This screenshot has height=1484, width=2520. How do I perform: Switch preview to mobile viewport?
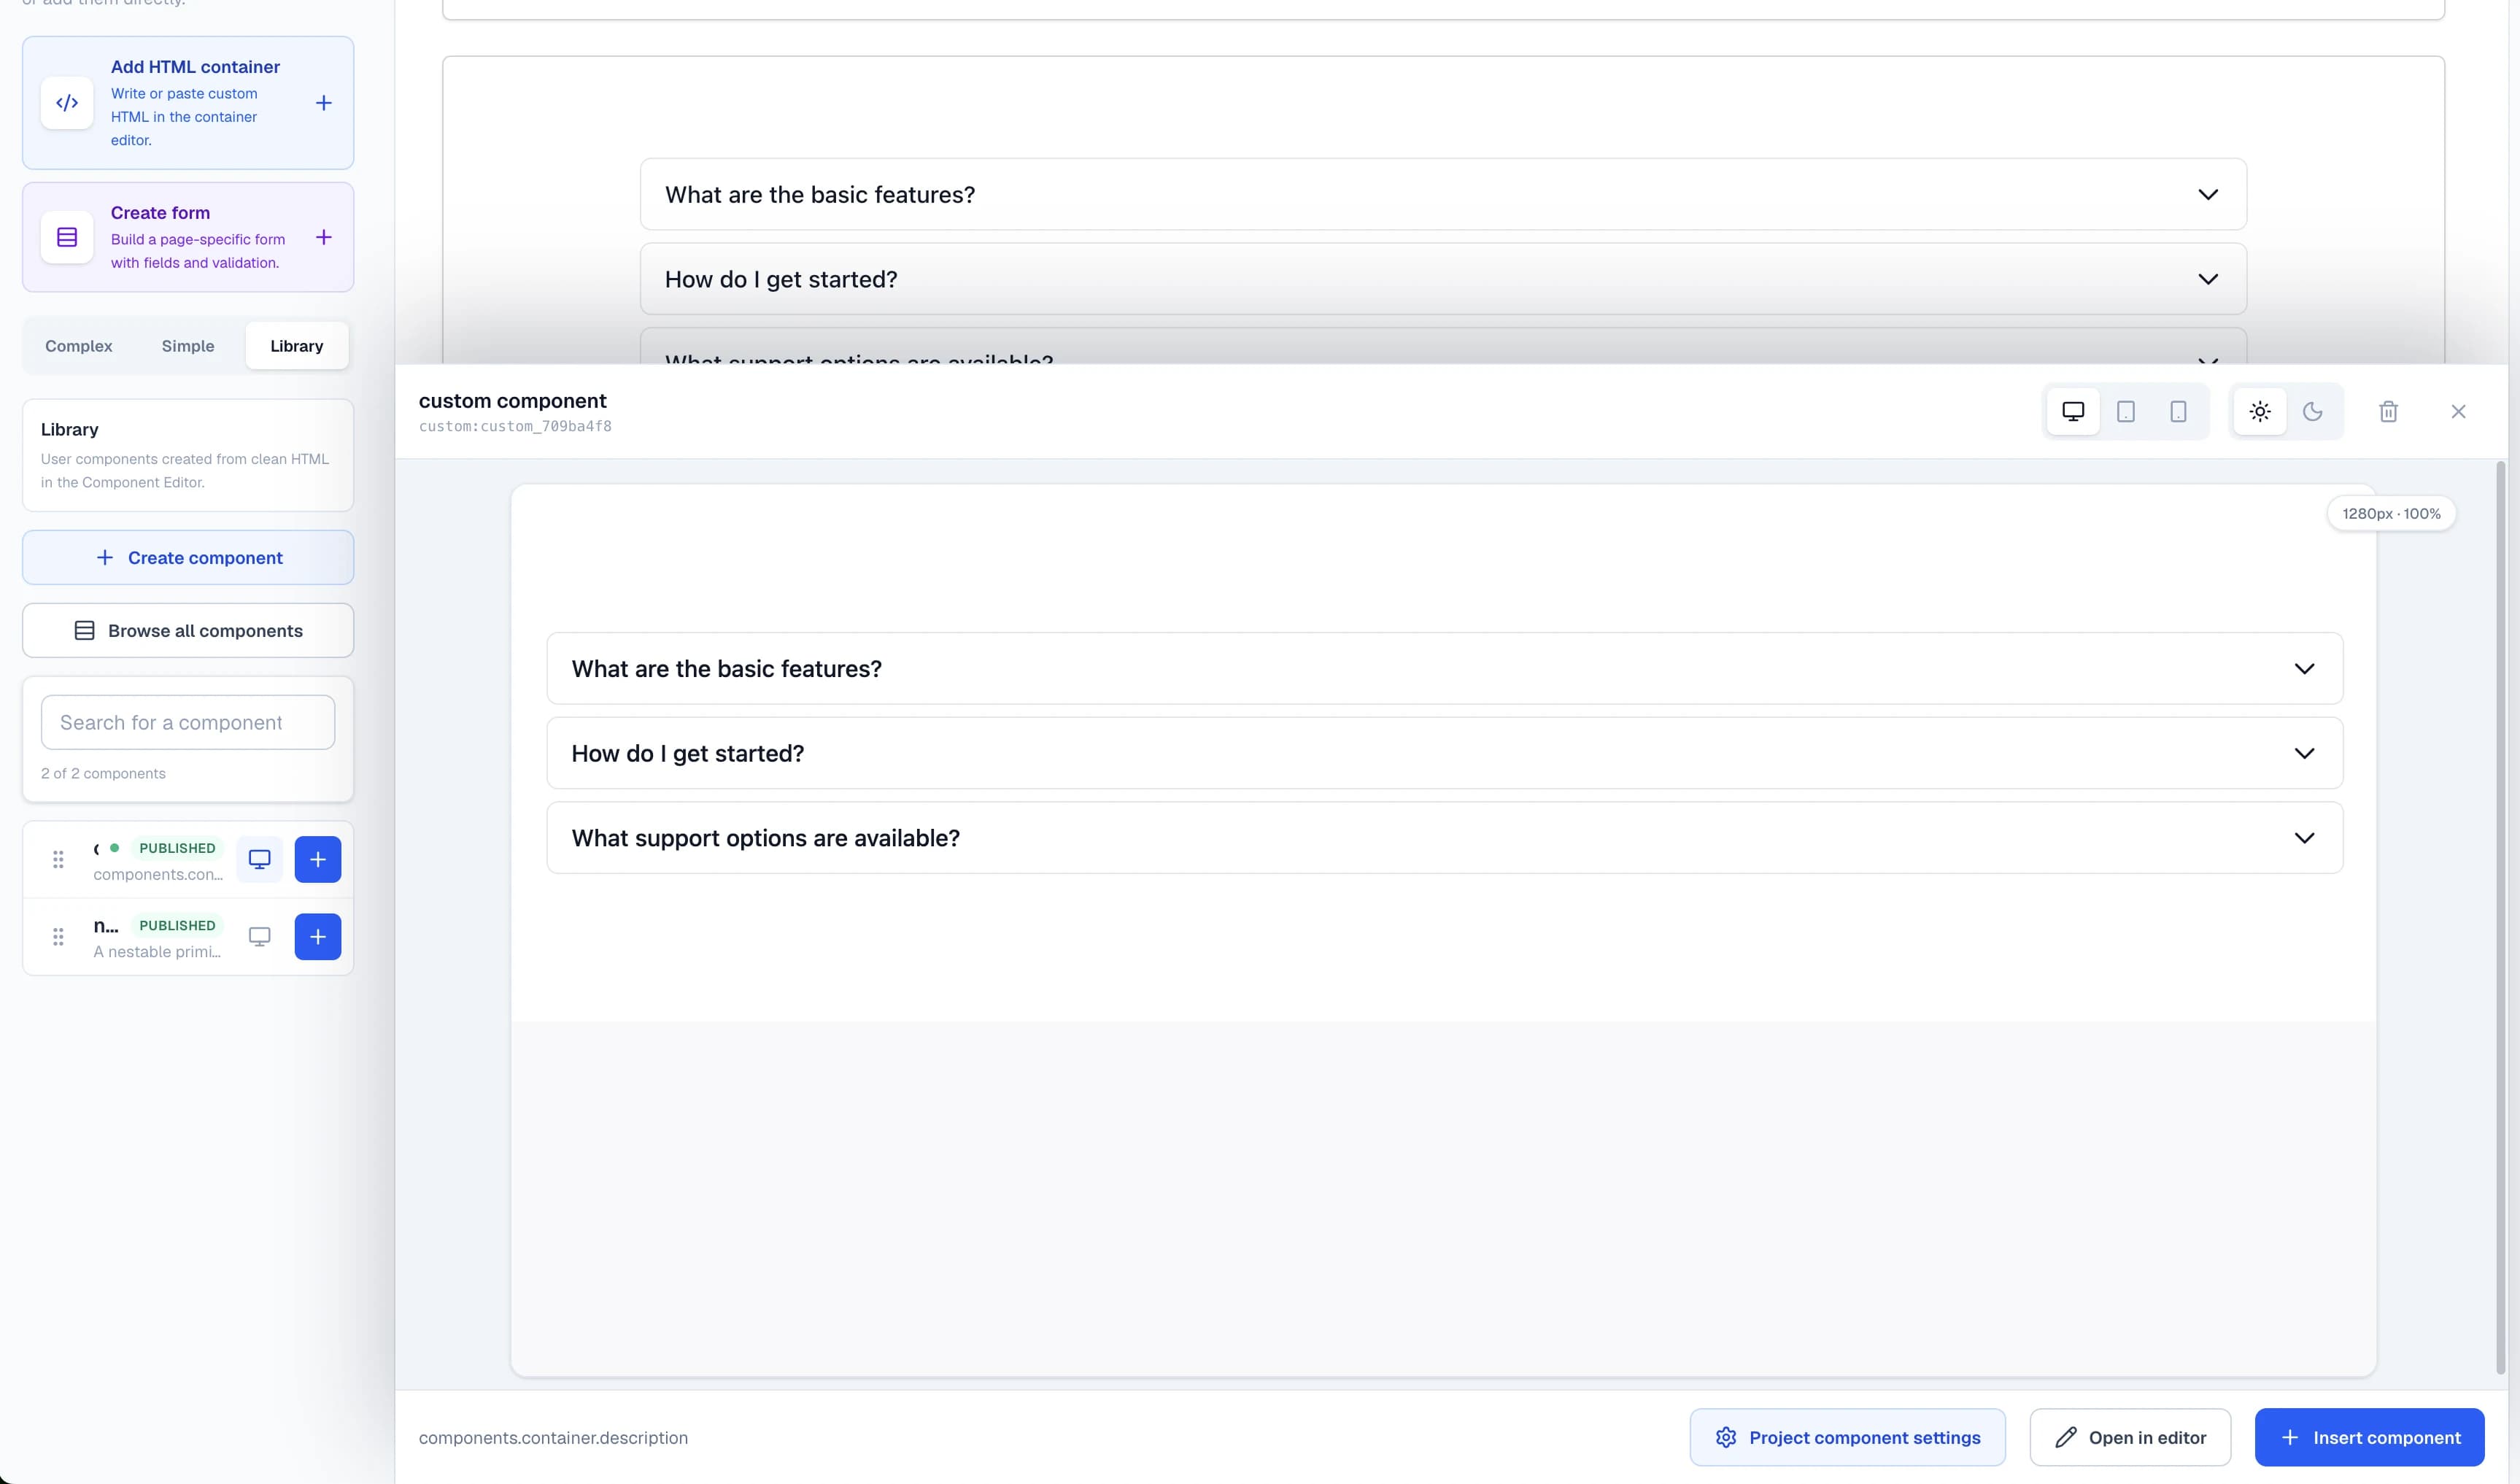[x=2178, y=411]
